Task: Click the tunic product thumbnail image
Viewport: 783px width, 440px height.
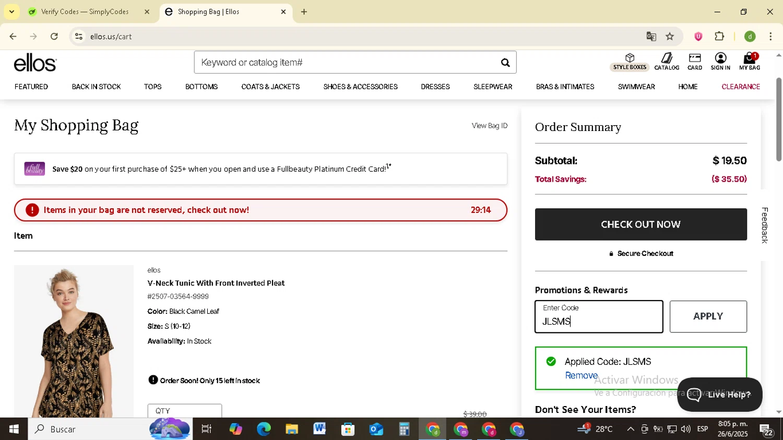Action: [x=74, y=341]
